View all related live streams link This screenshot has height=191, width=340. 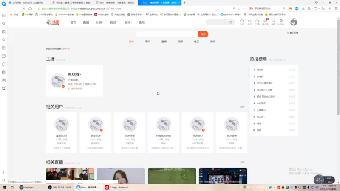tap(242, 162)
